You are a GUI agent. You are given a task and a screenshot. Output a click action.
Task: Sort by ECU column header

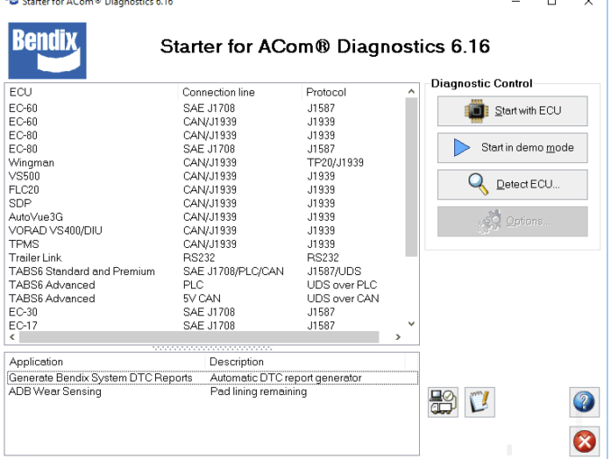pyautogui.click(x=92, y=92)
